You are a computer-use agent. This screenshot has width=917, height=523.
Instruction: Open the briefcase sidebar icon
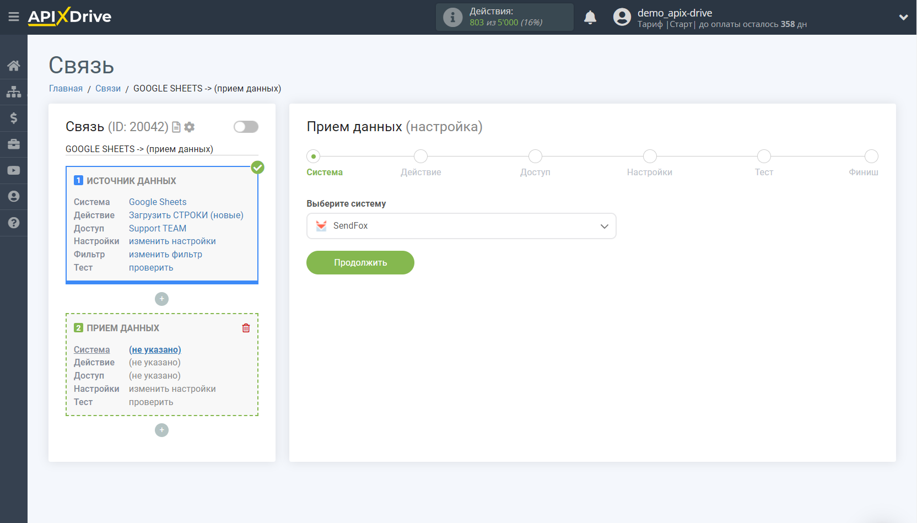(14, 144)
